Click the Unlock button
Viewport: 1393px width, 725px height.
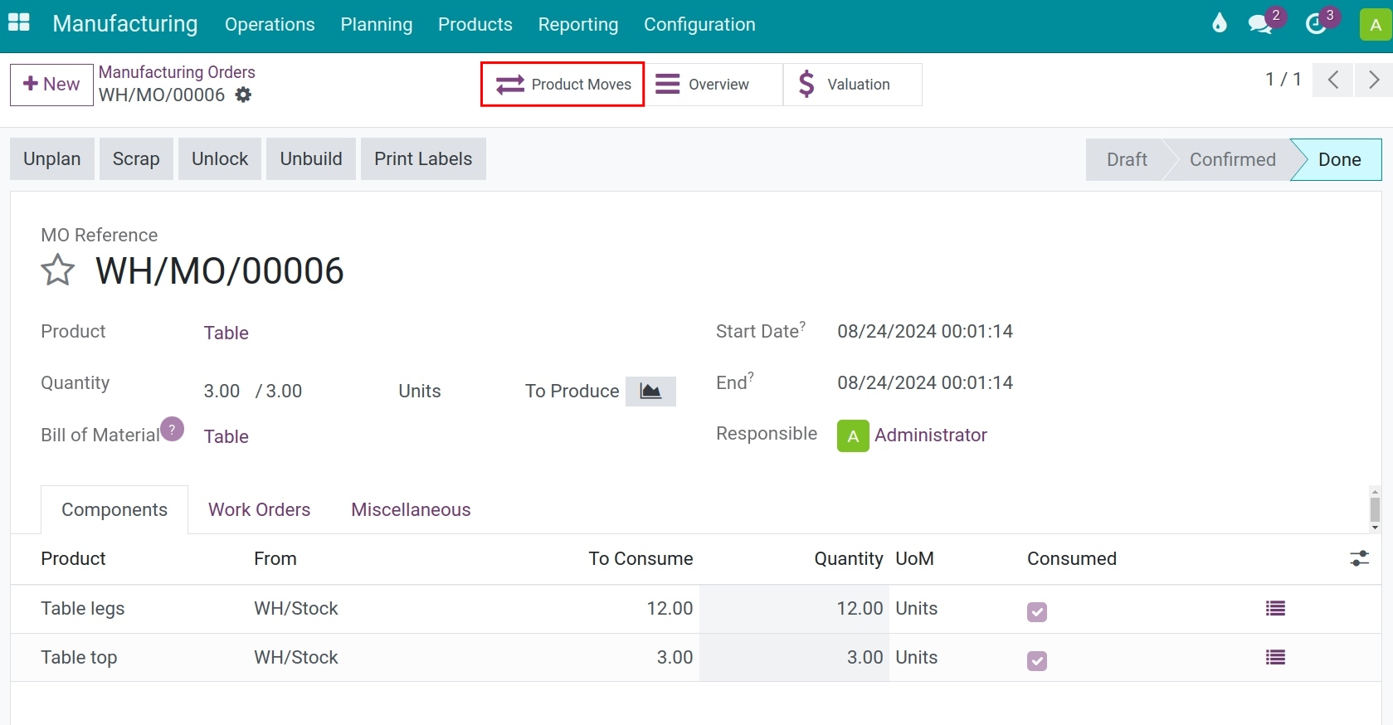point(220,159)
